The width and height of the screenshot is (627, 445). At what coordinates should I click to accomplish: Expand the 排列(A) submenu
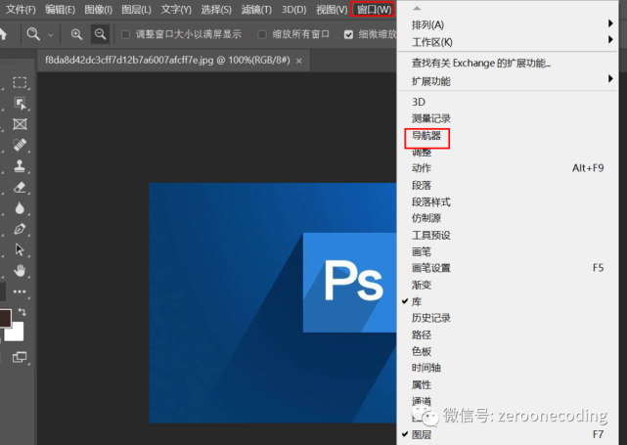[x=508, y=24]
